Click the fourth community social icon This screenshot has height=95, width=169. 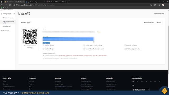(x=146, y=82)
